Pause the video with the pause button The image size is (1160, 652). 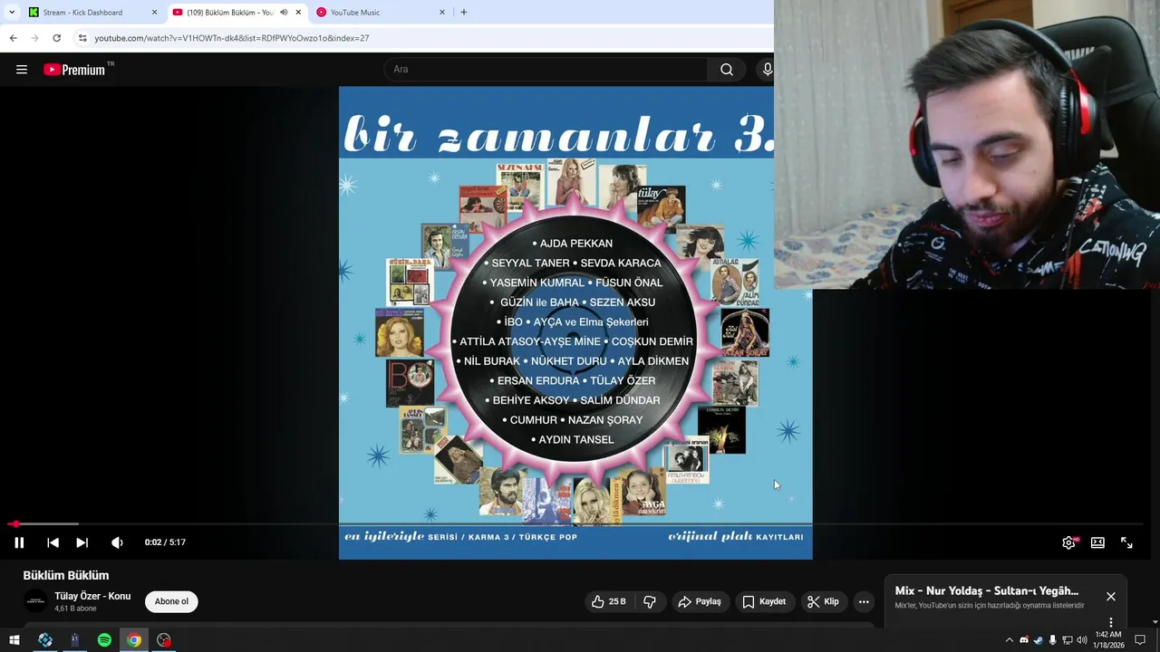[19, 542]
